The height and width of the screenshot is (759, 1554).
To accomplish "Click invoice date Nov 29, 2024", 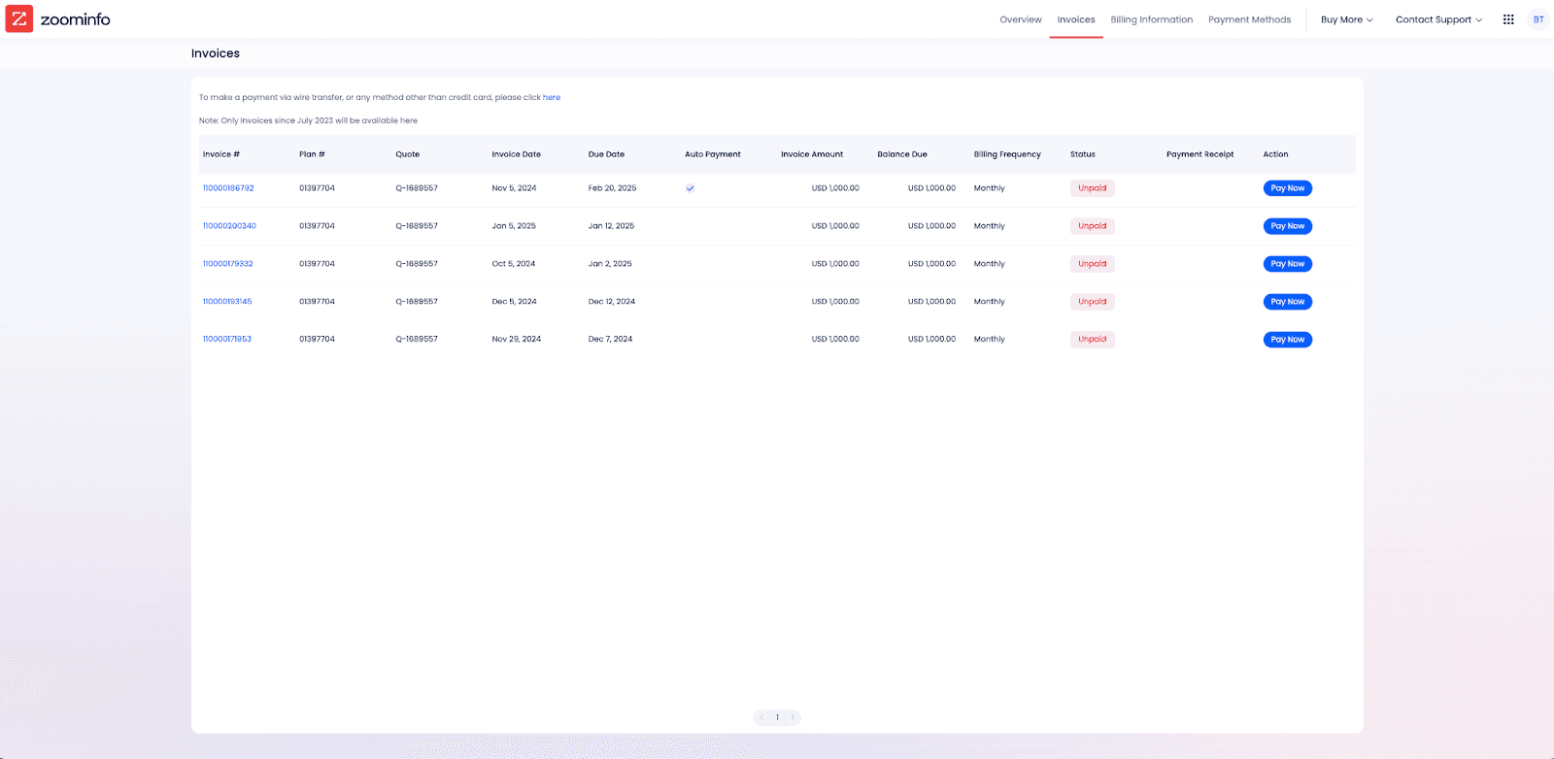I will (x=517, y=340).
